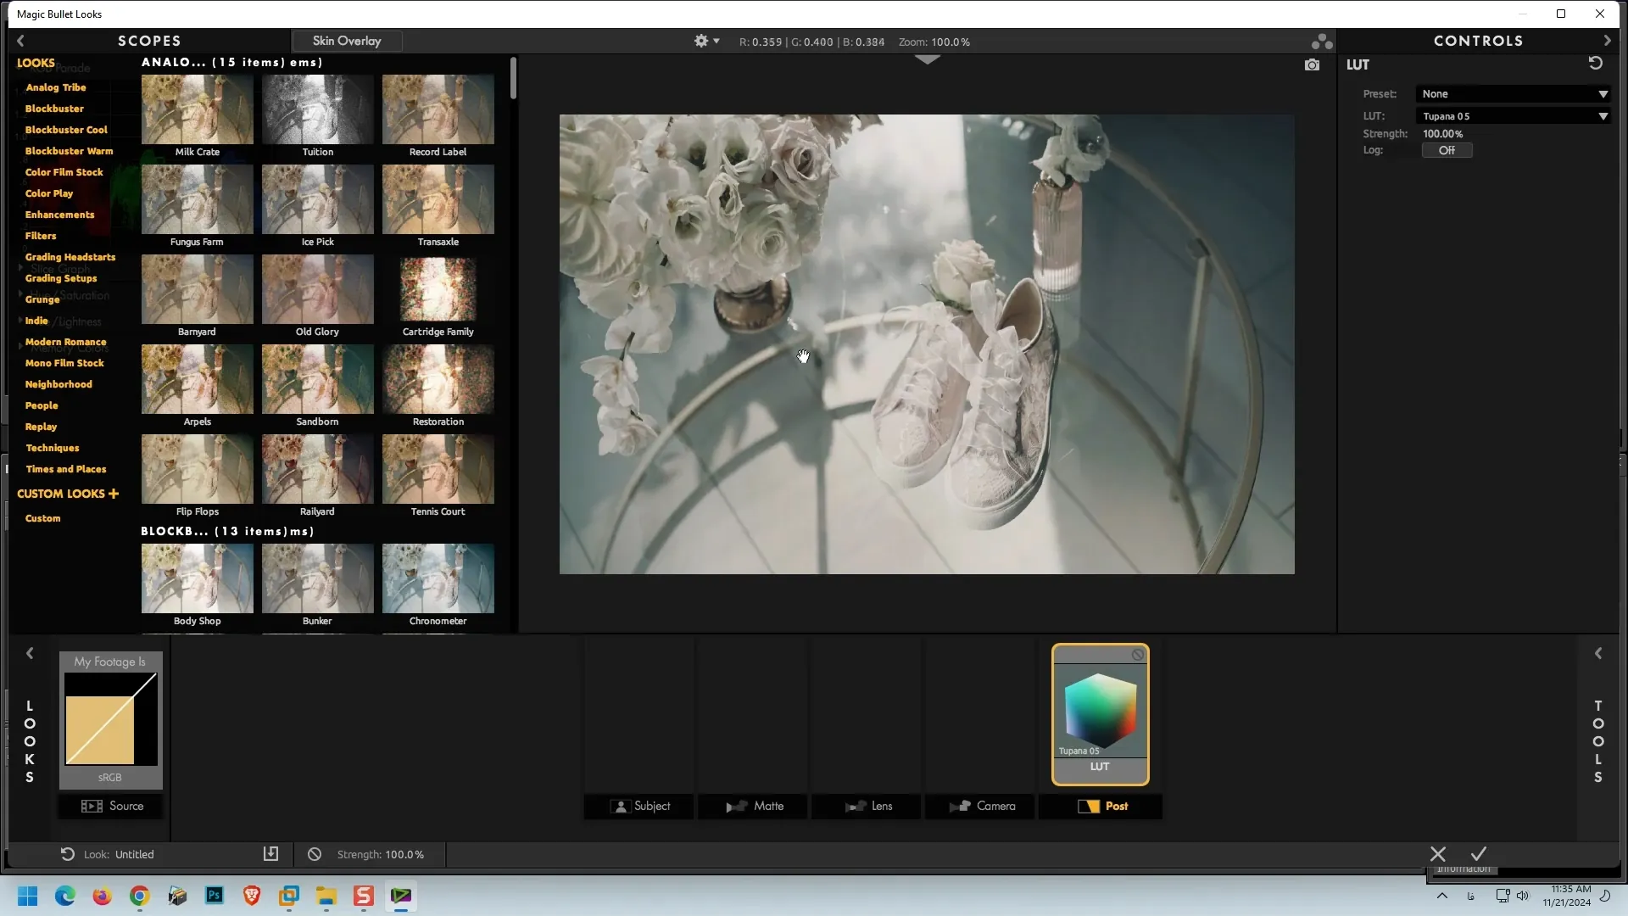Click the LUT Strength value 100.00%
The width and height of the screenshot is (1628, 916).
[1442, 134]
